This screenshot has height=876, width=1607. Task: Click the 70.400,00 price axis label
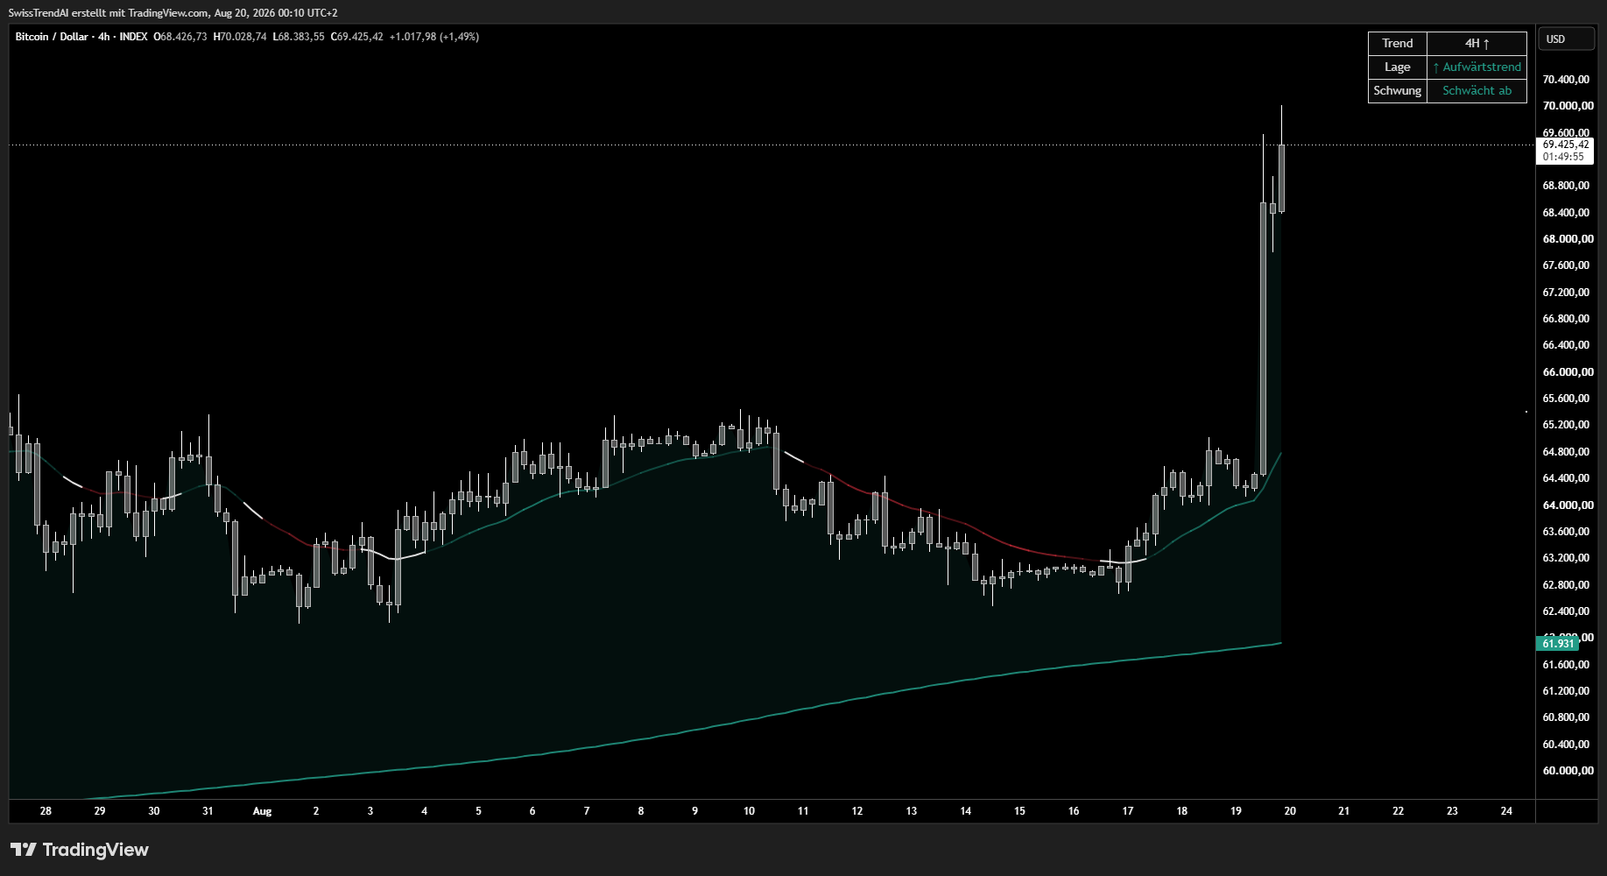[x=1568, y=80]
